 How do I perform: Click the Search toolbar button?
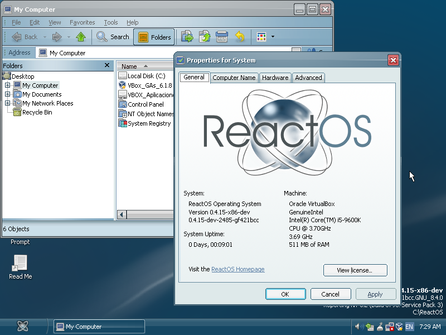113,37
